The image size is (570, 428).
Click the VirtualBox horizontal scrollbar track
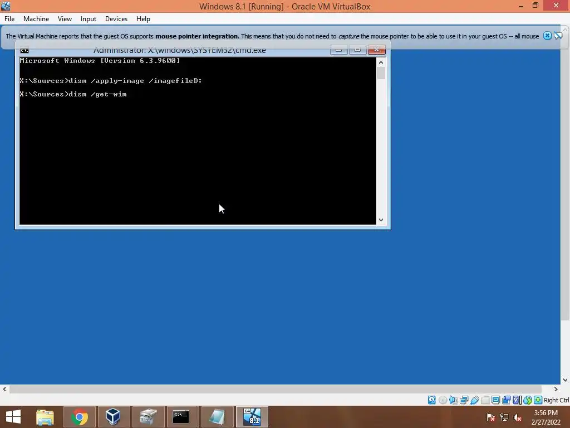pyautogui.click(x=275, y=389)
